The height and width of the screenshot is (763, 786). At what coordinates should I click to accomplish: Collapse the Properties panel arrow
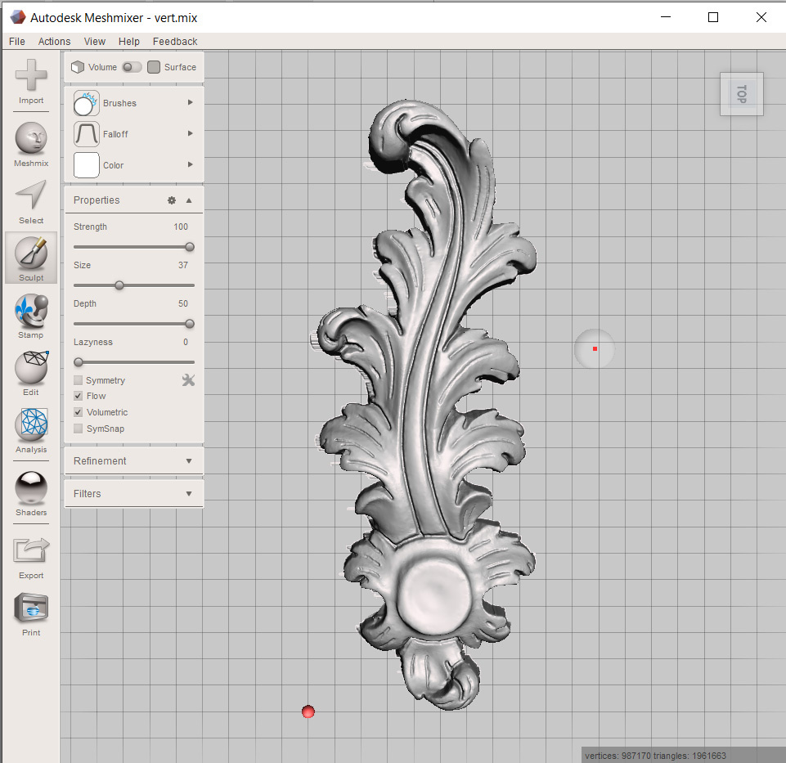[x=189, y=200]
